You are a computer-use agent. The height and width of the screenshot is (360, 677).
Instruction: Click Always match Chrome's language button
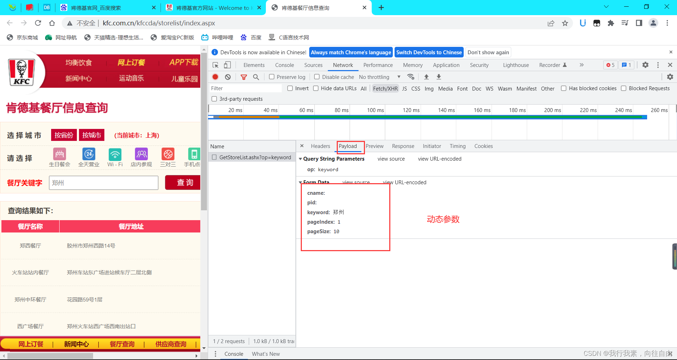[351, 52]
